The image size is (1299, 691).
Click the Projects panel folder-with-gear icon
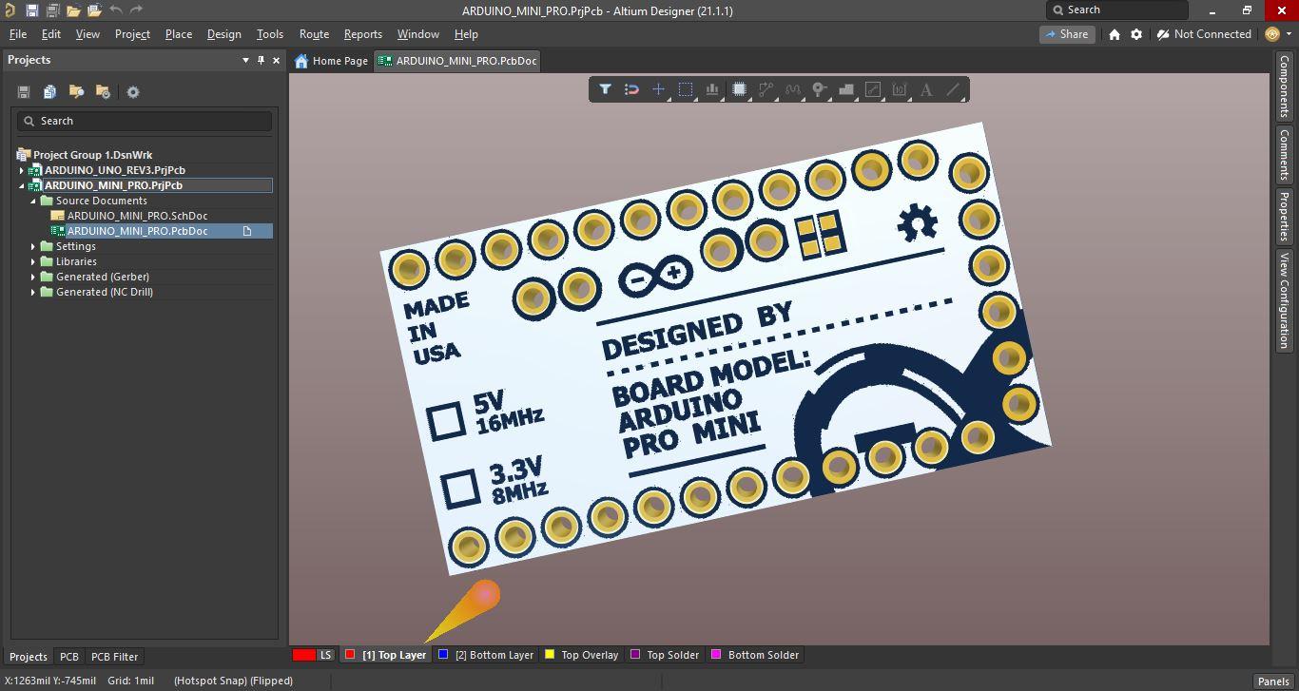103,92
